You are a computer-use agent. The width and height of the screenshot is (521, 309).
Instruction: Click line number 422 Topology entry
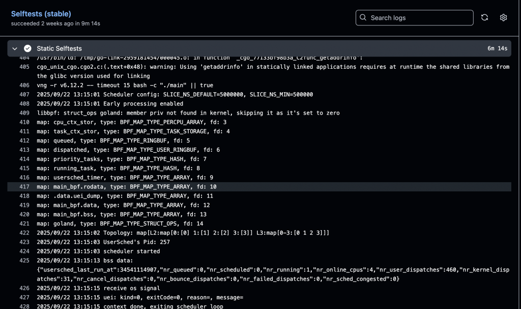pyautogui.click(x=24, y=233)
